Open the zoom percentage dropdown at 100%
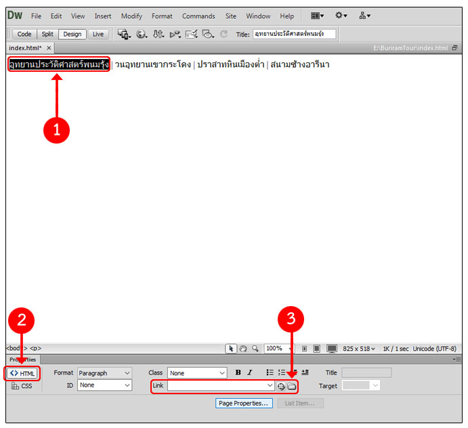The image size is (468, 428). 280,349
